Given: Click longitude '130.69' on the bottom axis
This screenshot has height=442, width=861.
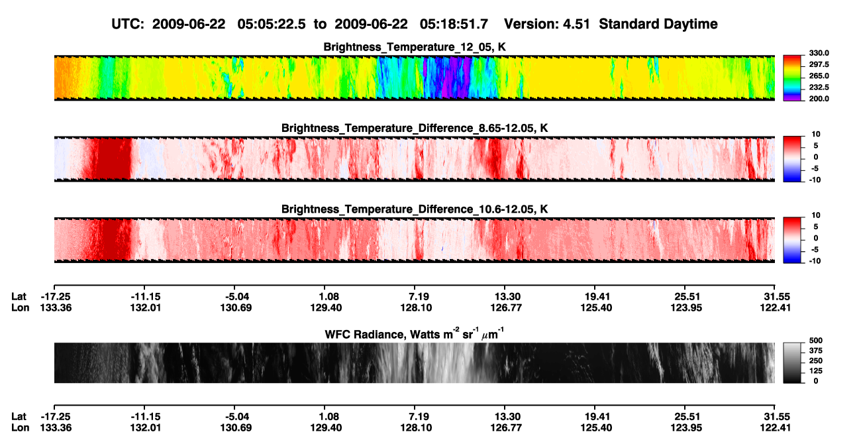Looking at the screenshot, I should pyautogui.click(x=236, y=427).
